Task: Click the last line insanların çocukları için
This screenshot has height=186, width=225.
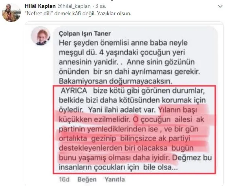Action: (x=118, y=167)
